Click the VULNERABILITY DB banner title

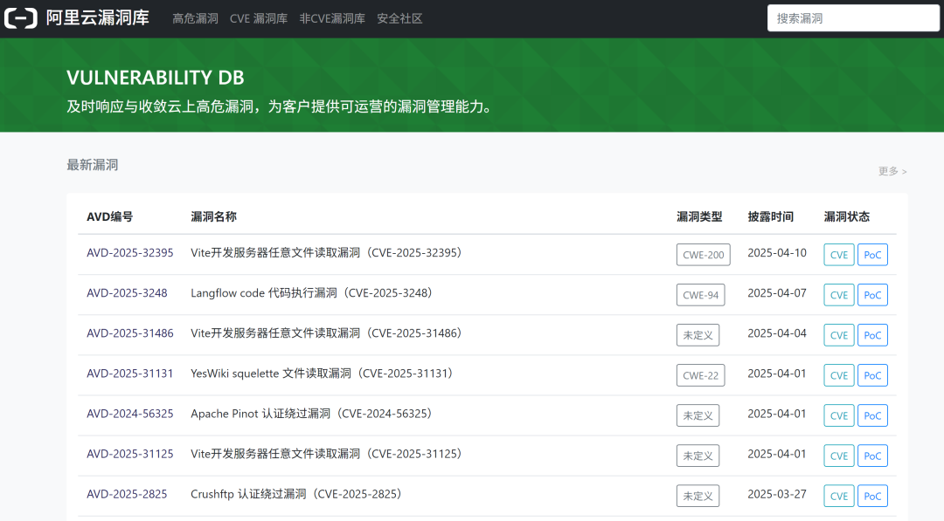tap(156, 78)
